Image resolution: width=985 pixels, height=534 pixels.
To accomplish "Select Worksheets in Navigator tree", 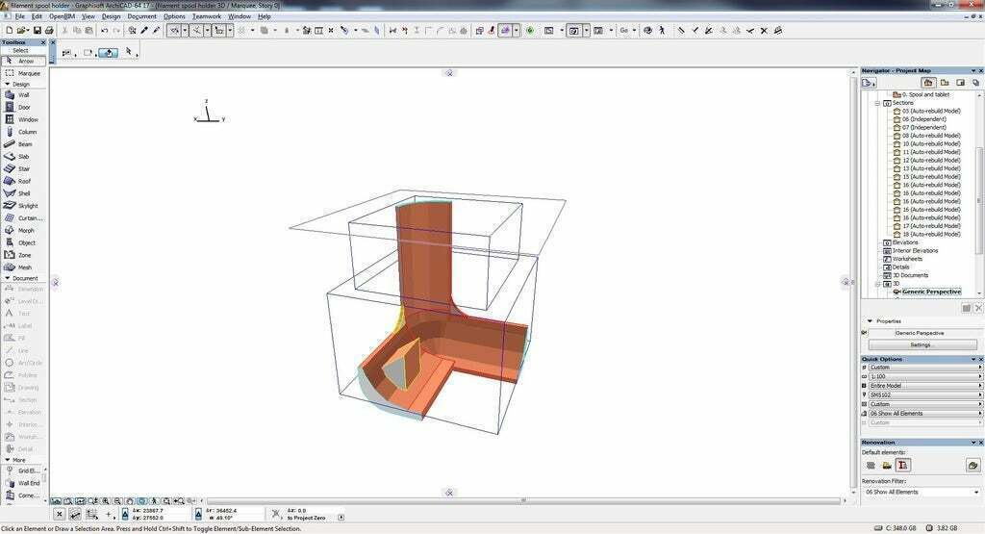I will tap(908, 259).
